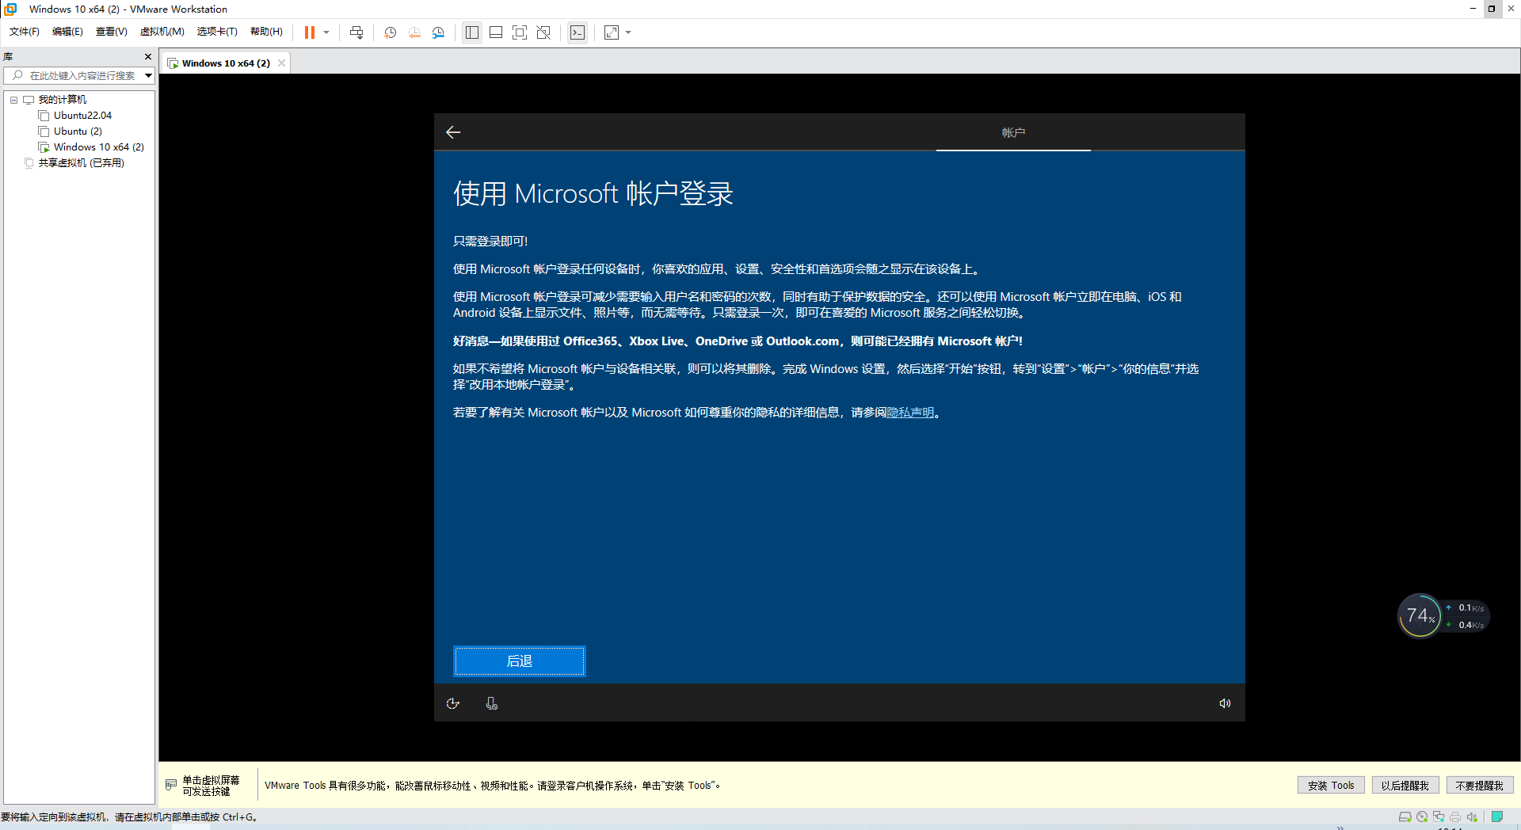Click the keyboard hint icon beside 单击虚拟屏幕
Image resolution: width=1521 pixels, height=830 pixels.
coord(171,785)
